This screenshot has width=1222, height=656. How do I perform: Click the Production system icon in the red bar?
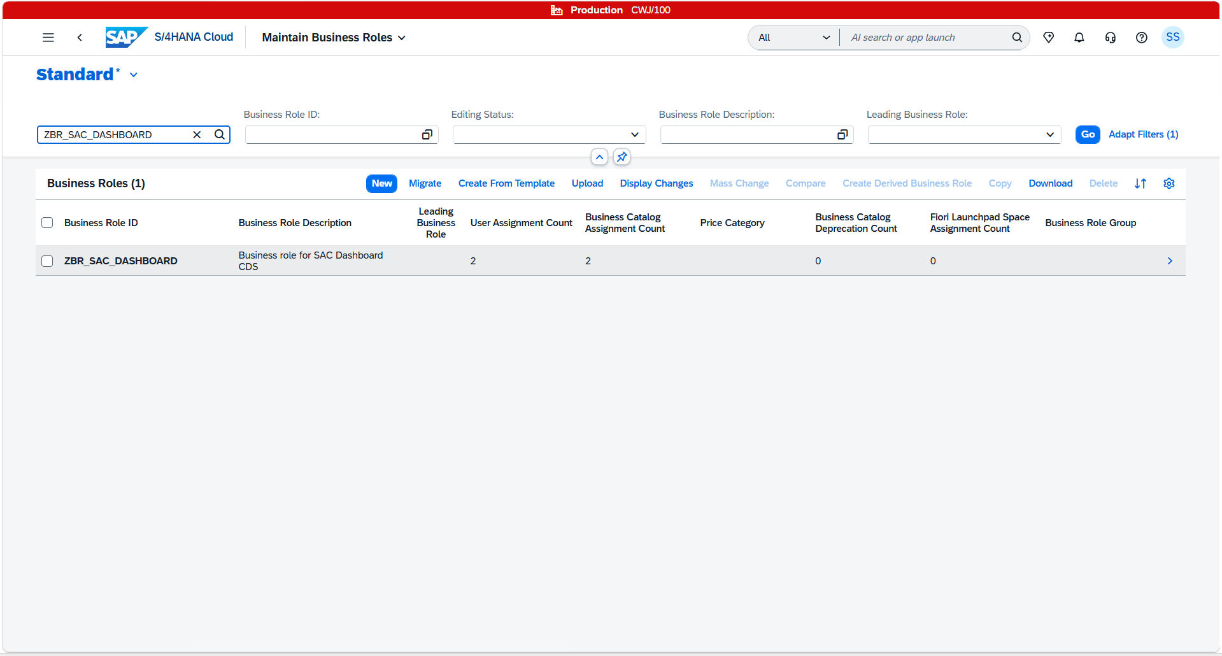coord(557,10)
